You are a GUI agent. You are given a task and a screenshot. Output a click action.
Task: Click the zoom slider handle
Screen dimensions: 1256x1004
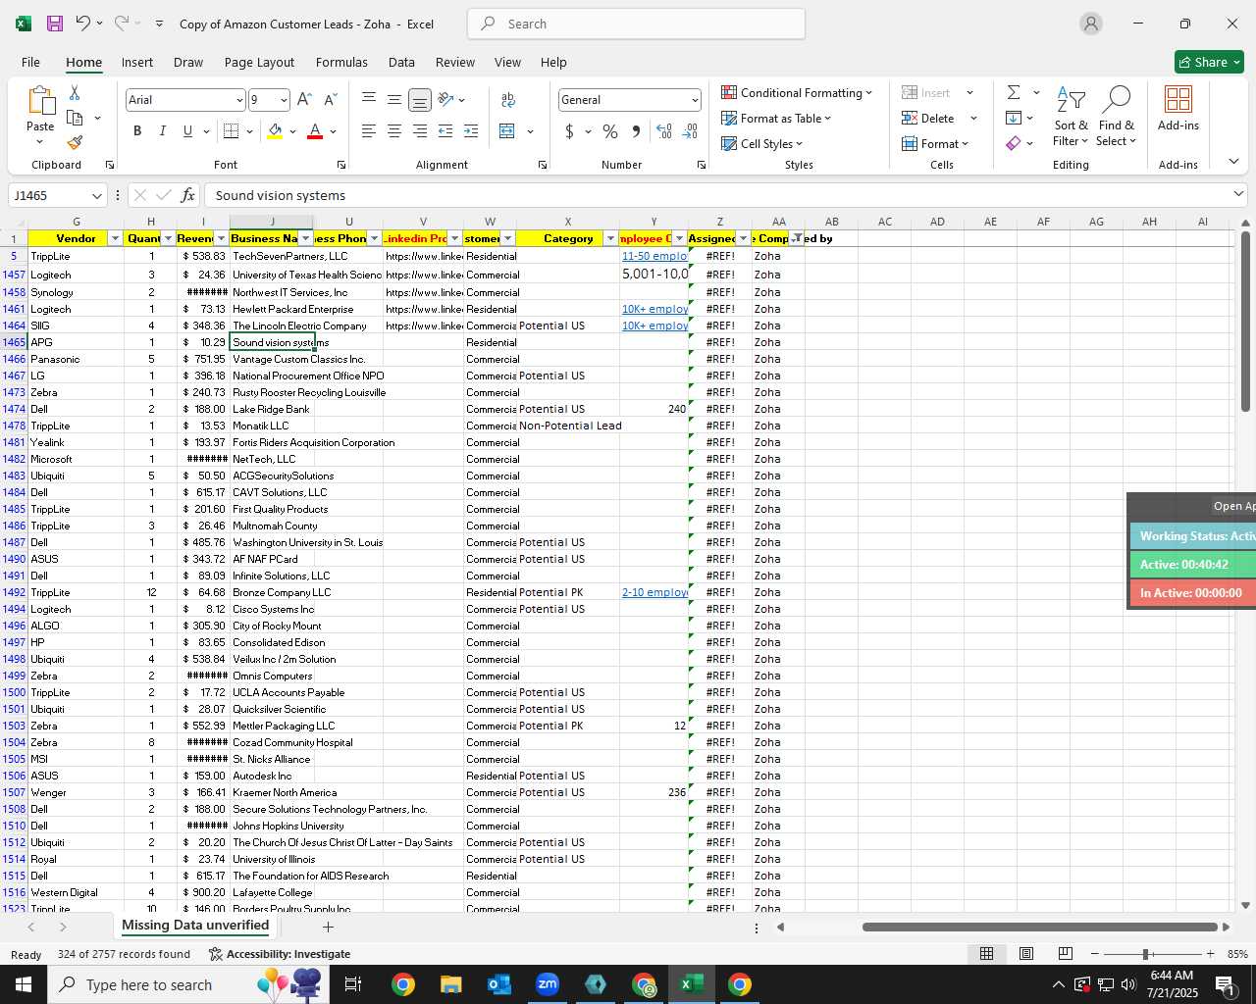click(1144, 954)
